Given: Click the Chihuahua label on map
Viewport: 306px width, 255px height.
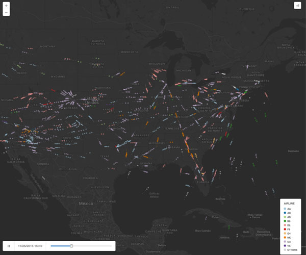Looking at the screenshot, I should (x=68, y=169).
